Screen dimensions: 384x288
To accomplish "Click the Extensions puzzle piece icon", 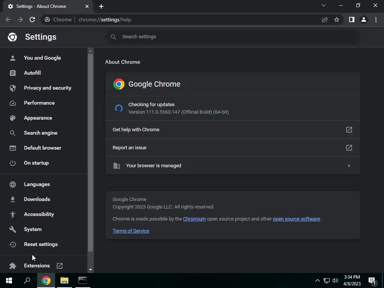I will (x=13, y=266).
